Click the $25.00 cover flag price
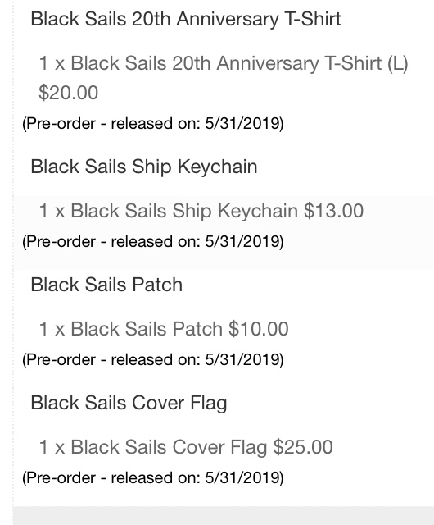The width and height of the screenshot is (434, 525). pos(303,447)
